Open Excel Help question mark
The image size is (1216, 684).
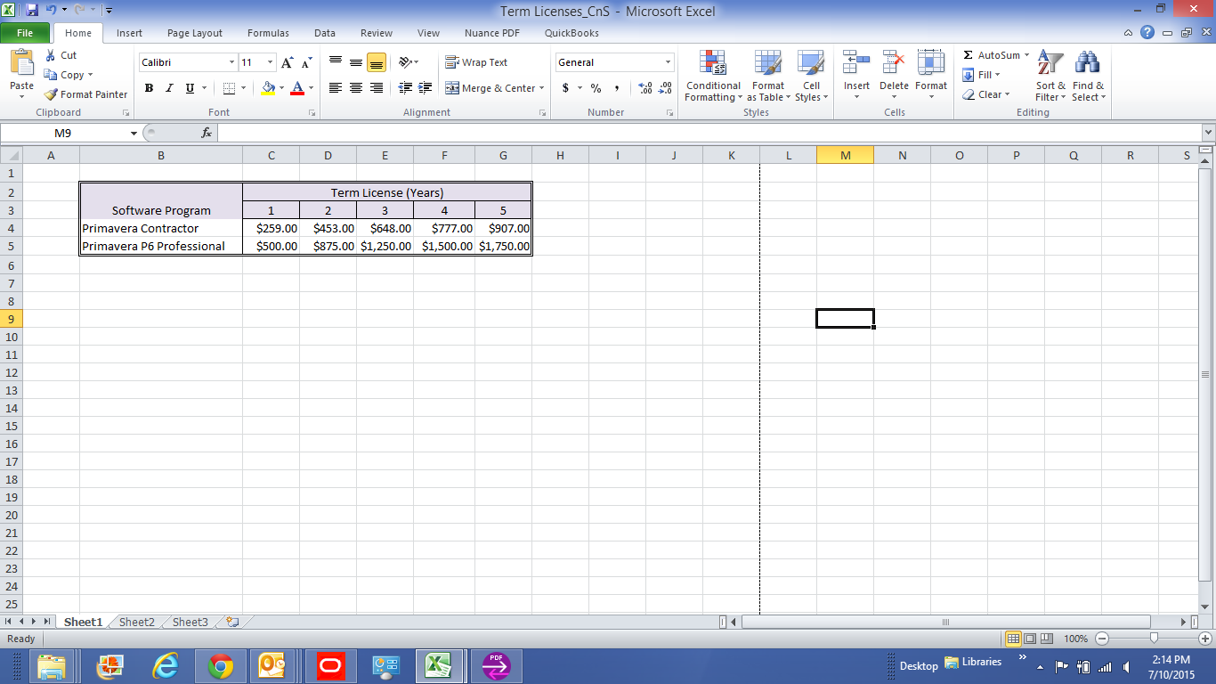[x=1148, y=33]
